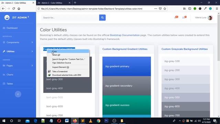Open Firefox hamburger menu
This screenshot has width=220, height=124.
pos(217,9)
